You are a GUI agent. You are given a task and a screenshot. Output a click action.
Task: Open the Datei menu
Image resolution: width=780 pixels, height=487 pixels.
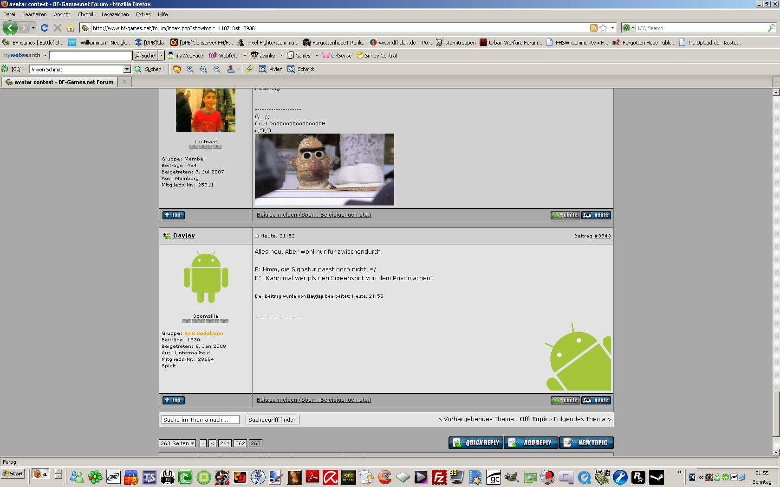9,14
